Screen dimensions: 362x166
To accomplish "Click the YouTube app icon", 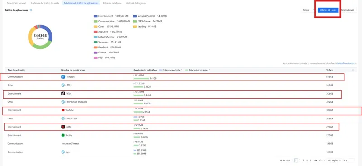I will (x=63, y=110).
